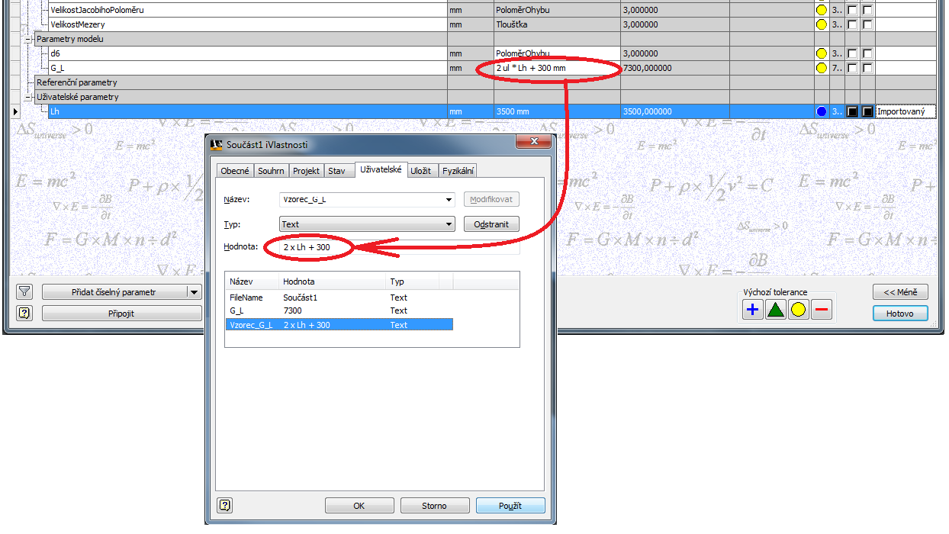This screenshot has height=534, width=949.
Task: Toggle second checkbox in d6 row
Action: pos(867,54)
